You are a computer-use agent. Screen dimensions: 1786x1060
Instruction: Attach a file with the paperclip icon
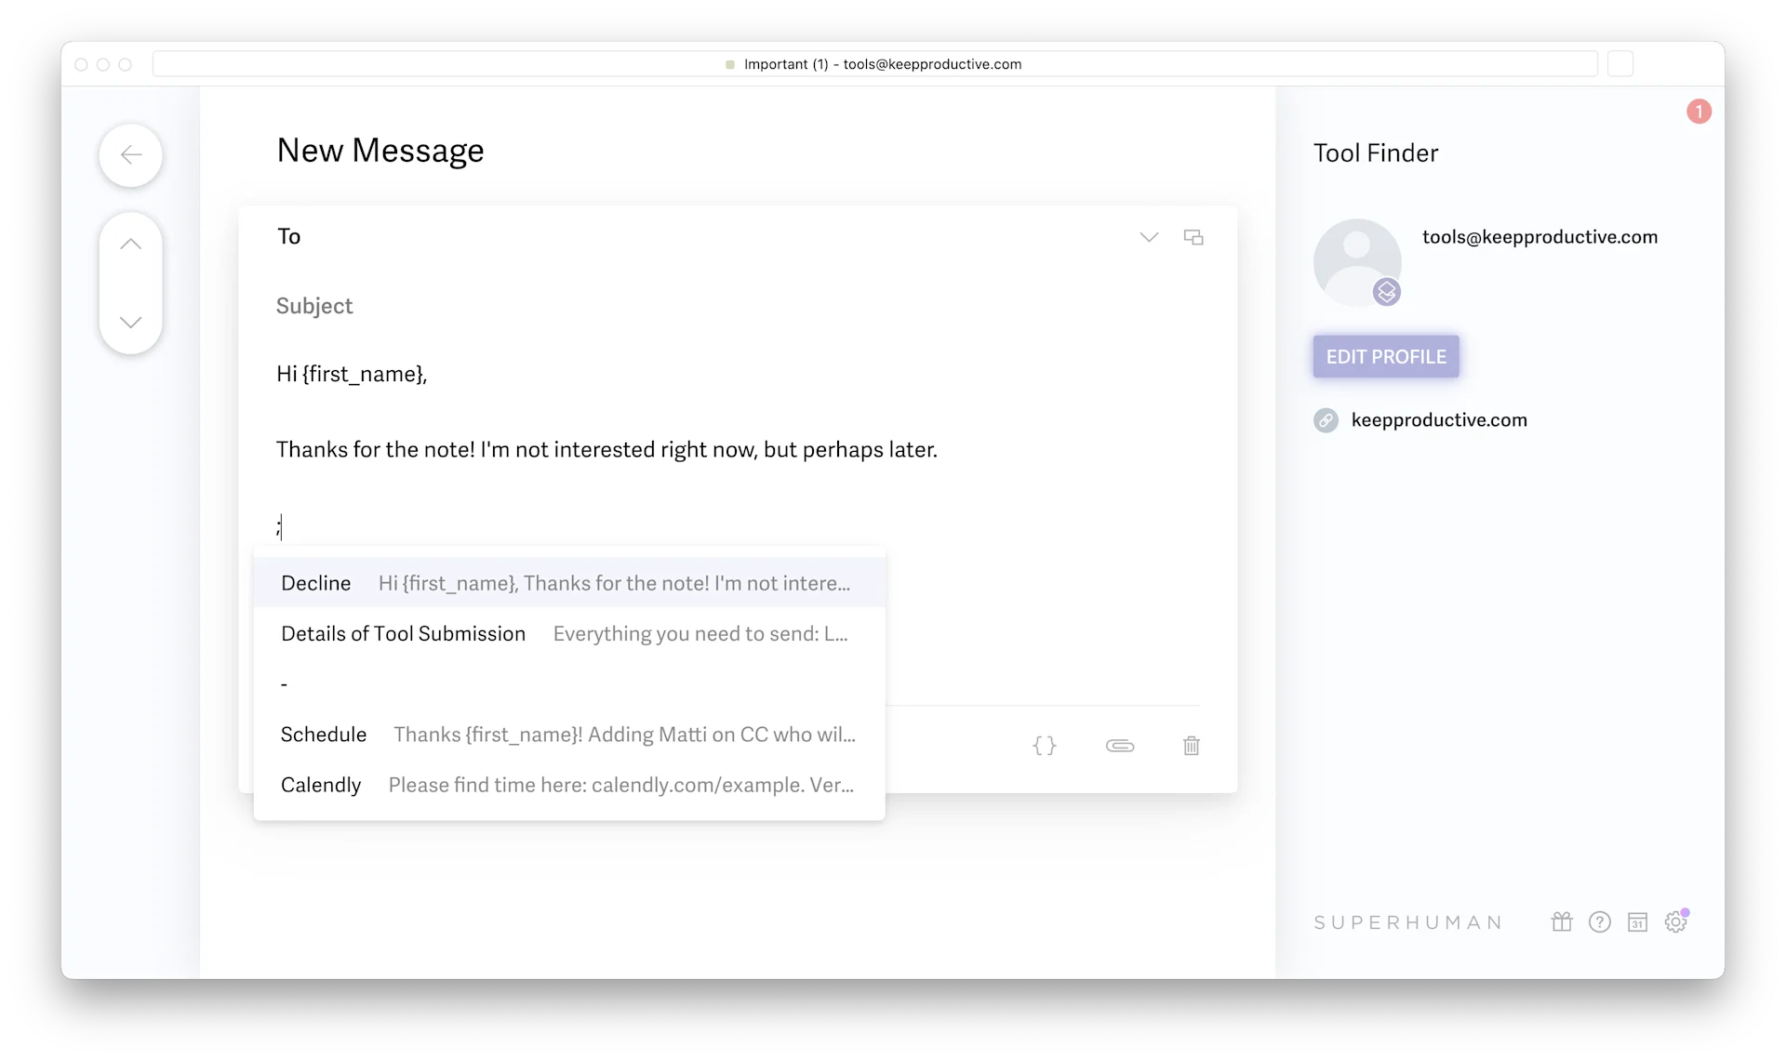1120,746
